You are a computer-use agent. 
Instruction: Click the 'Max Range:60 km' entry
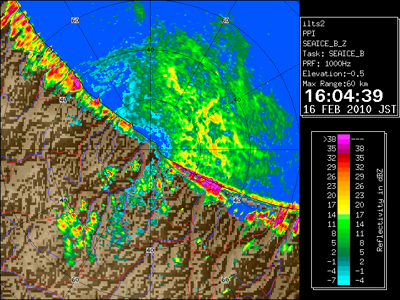(x=336, y=84)
